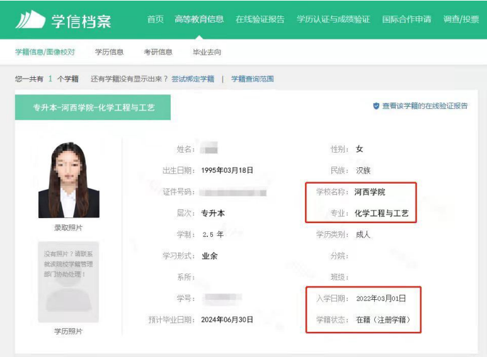The image size is (487, 357).
Task: Click the empty 学历照片 placeholder image
Action: tap(69, 282)
